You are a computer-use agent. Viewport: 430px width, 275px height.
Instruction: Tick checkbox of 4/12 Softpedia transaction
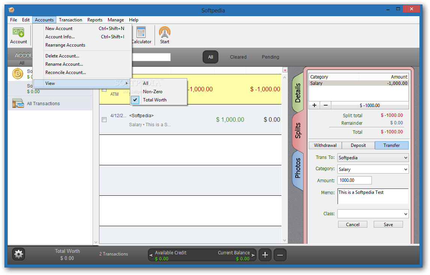(104, 120)
